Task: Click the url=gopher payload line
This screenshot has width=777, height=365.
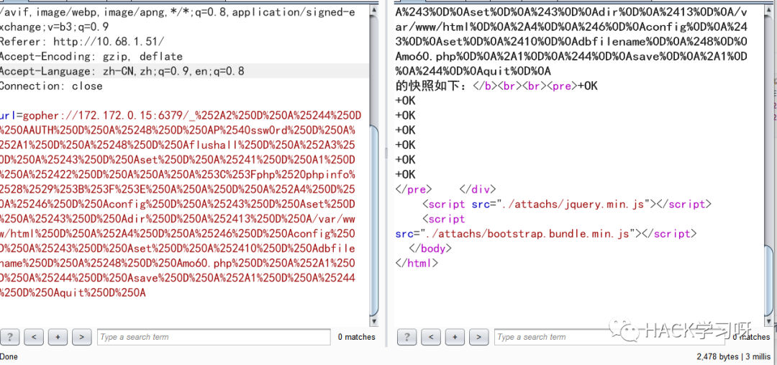Action: [181, 116]
